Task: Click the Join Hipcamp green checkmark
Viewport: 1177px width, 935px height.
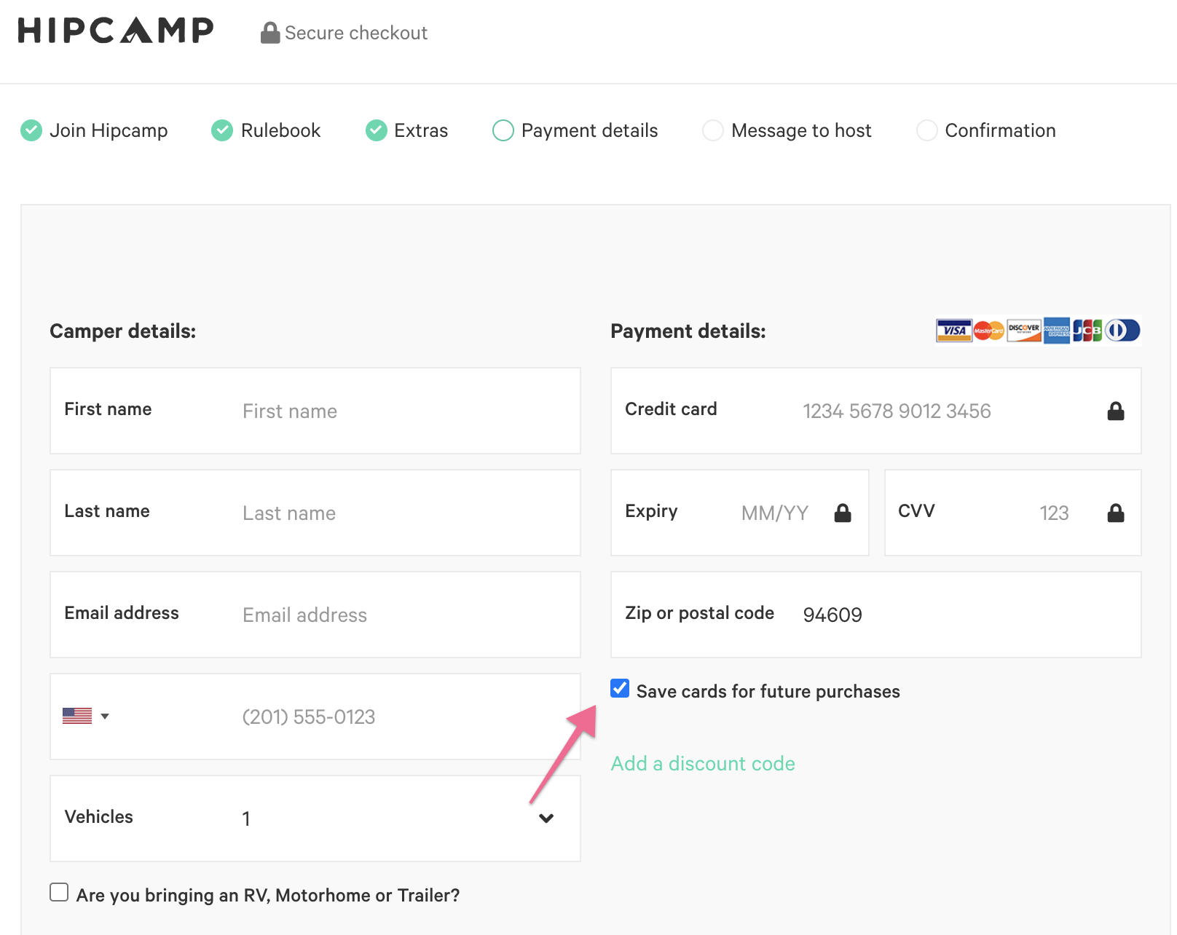Action: [31, 130]
